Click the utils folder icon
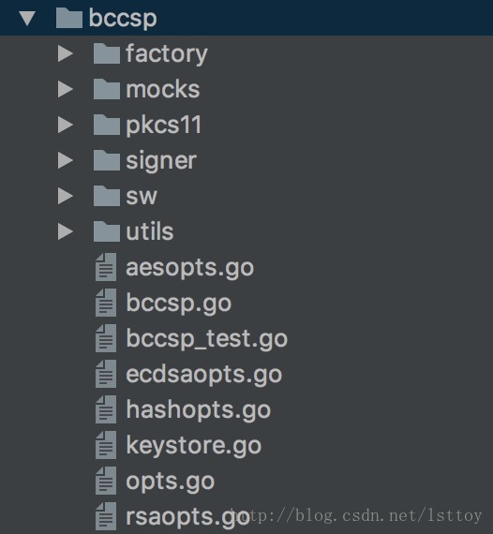 coord(107,232)
